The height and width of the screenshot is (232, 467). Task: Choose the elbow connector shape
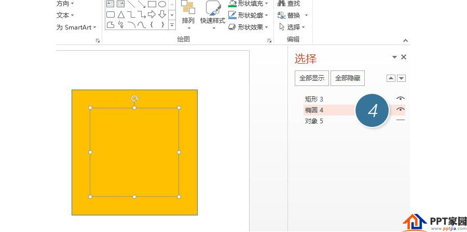(131, 15)
